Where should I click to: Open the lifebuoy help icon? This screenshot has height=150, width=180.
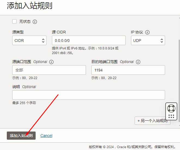click(171, 108)
